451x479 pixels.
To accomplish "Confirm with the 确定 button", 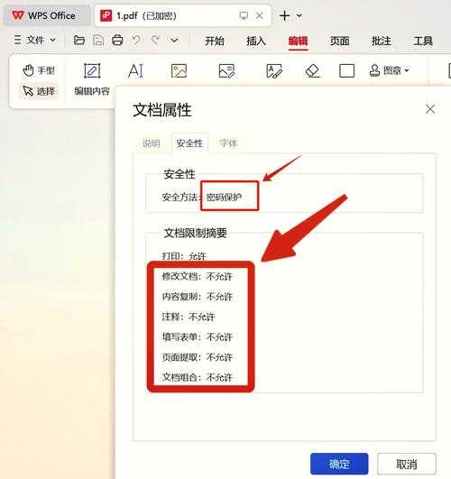I will (x=339, y=464).
